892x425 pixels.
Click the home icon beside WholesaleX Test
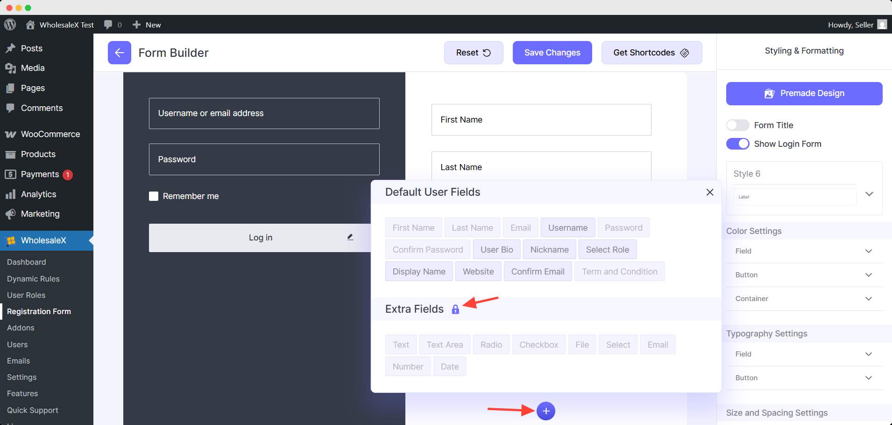[30, 25]
